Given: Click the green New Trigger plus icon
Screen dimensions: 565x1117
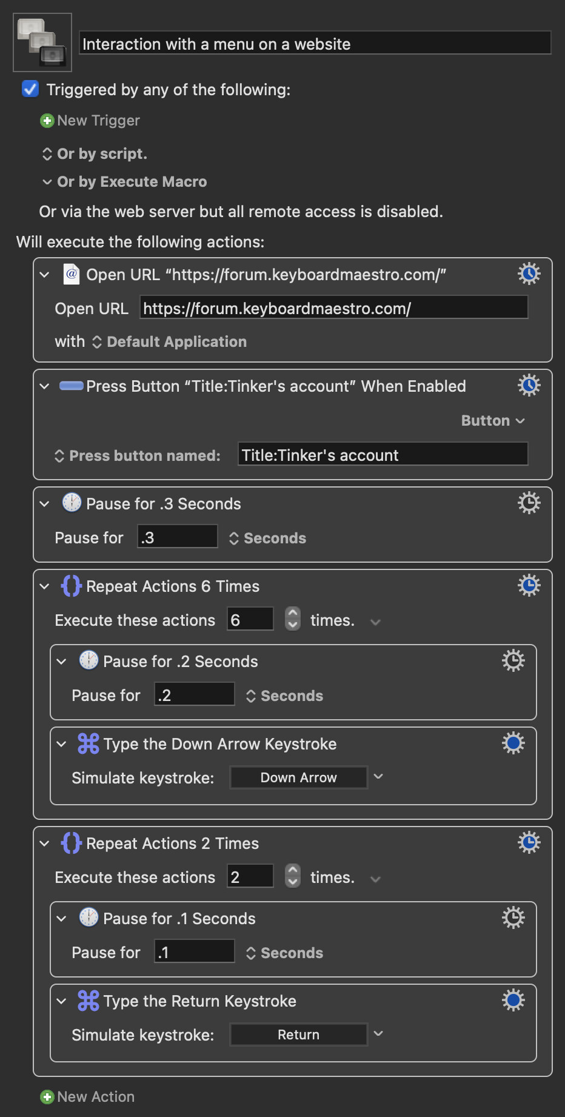Looking at the screenshot, I should click(47, 121).
